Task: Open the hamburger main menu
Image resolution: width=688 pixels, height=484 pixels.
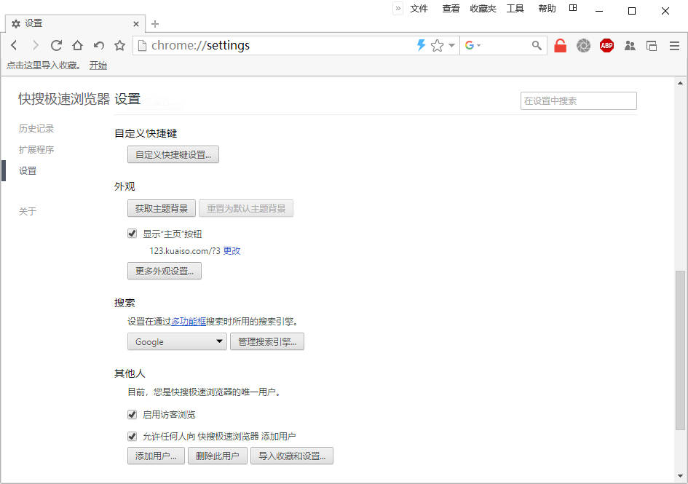Action: (x=674, y=46)
